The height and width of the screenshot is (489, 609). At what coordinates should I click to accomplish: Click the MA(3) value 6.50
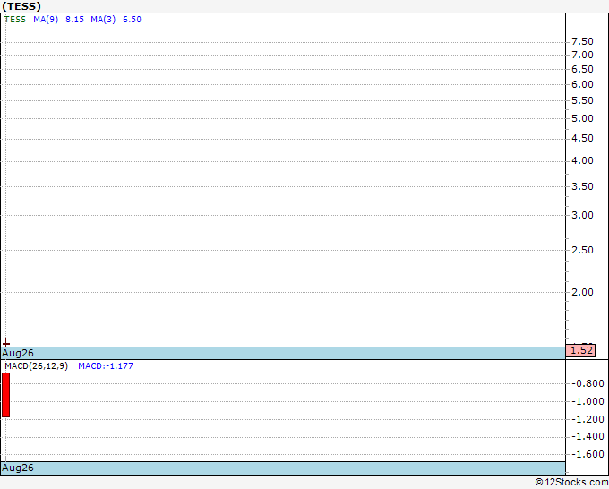(132, 20)
